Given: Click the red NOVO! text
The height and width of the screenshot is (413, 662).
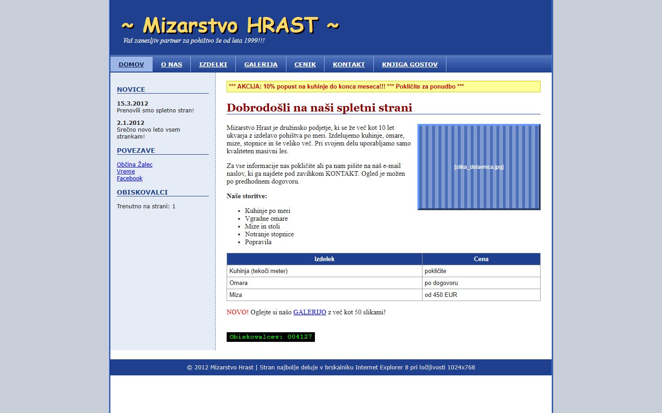Looking at the screenshot, I should click(238, 312).
